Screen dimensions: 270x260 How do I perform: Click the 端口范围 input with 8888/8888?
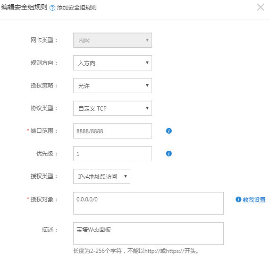point(112,131)
